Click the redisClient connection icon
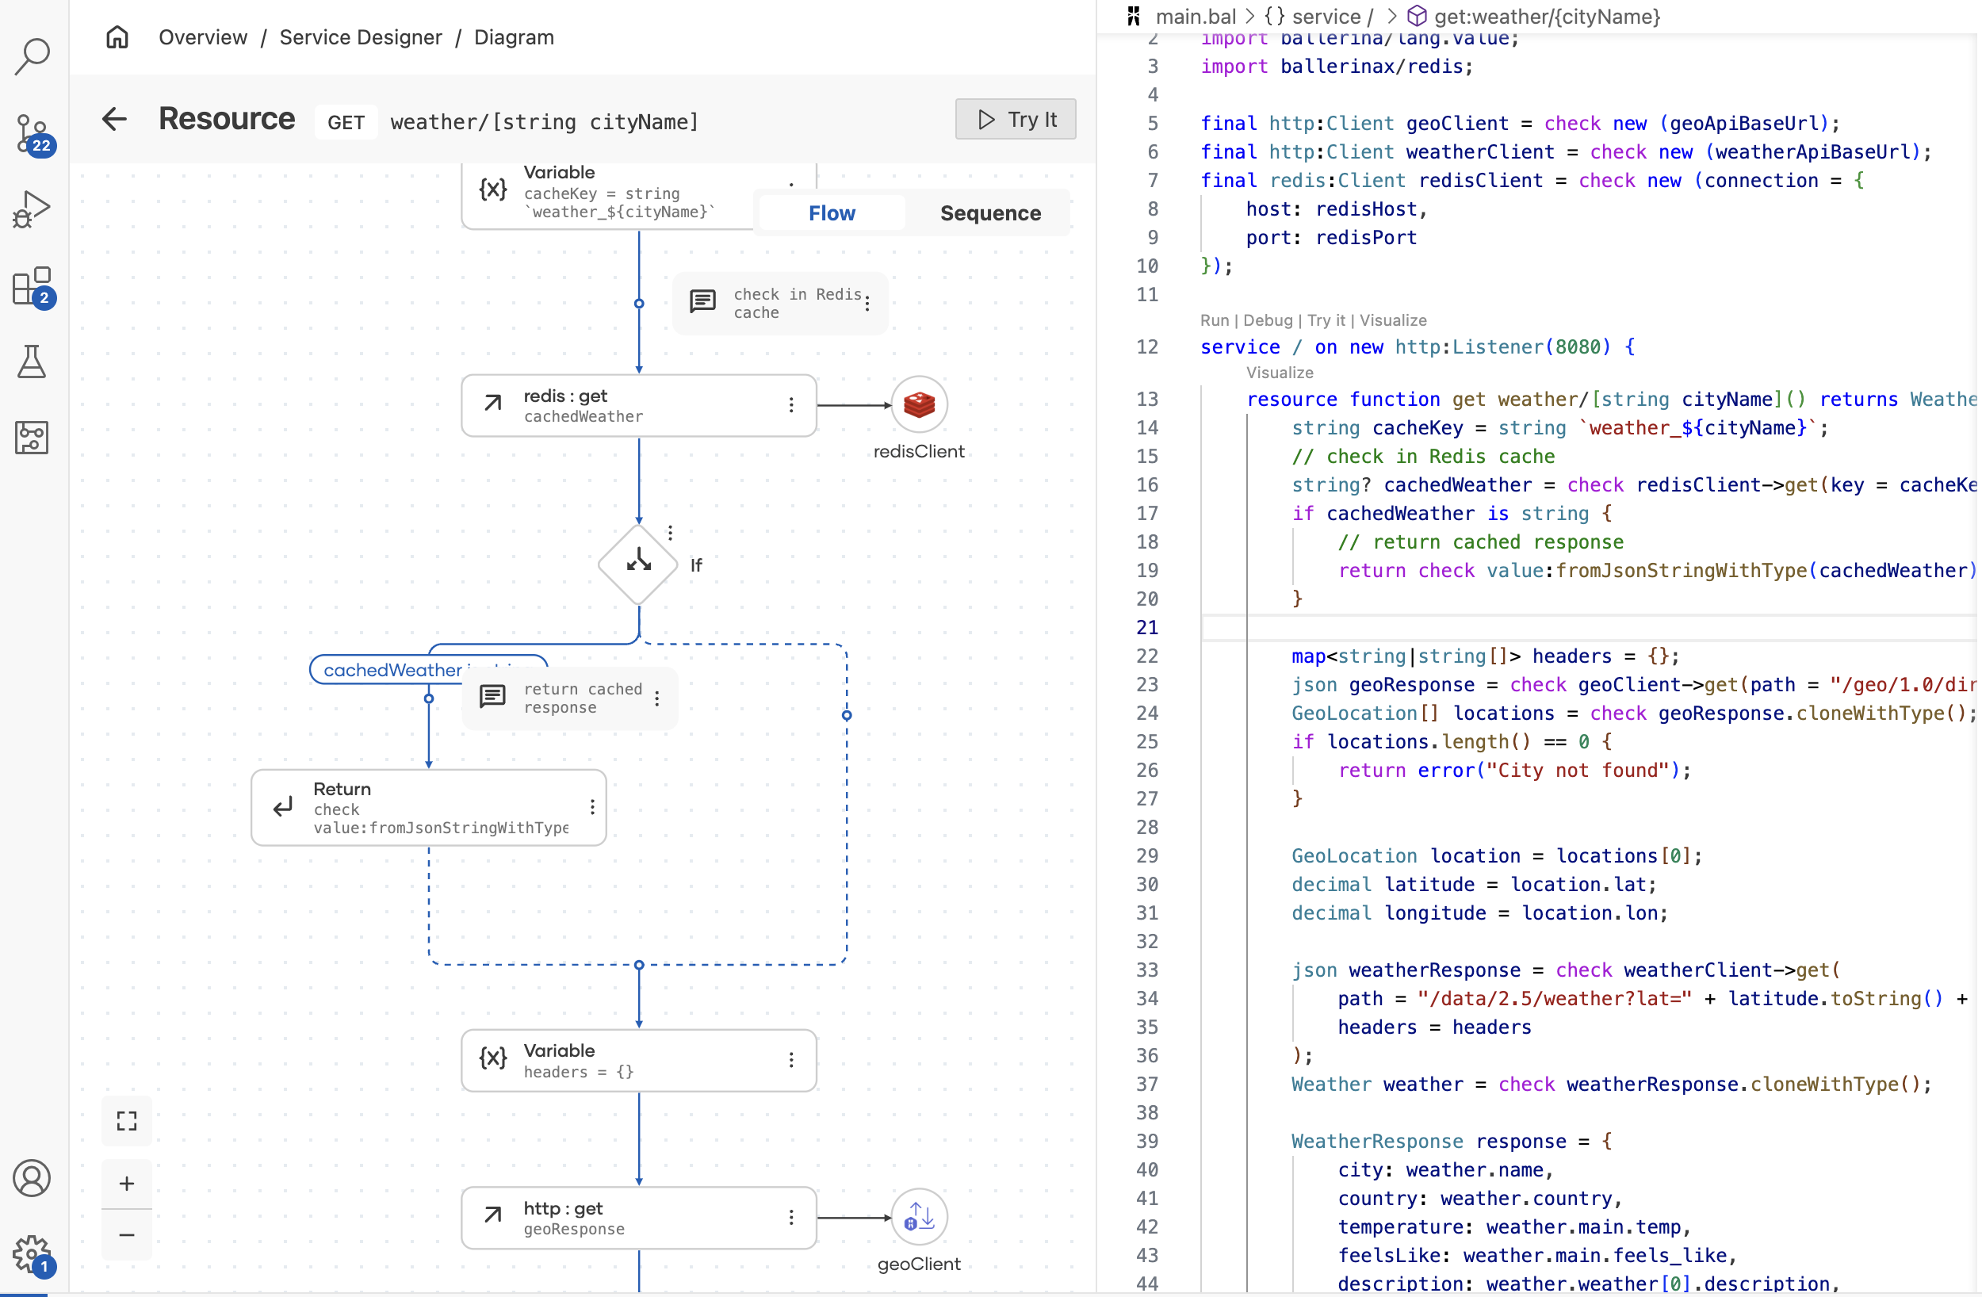Viewport: 1982px width, 1297px height. click(919, 405)
